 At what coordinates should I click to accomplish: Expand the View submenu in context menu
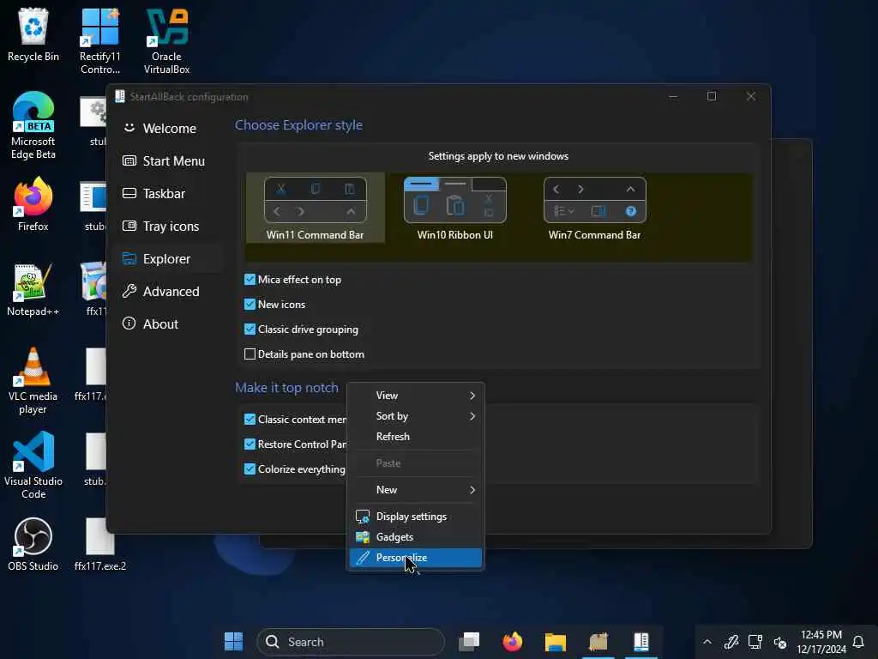click(416, 396)
